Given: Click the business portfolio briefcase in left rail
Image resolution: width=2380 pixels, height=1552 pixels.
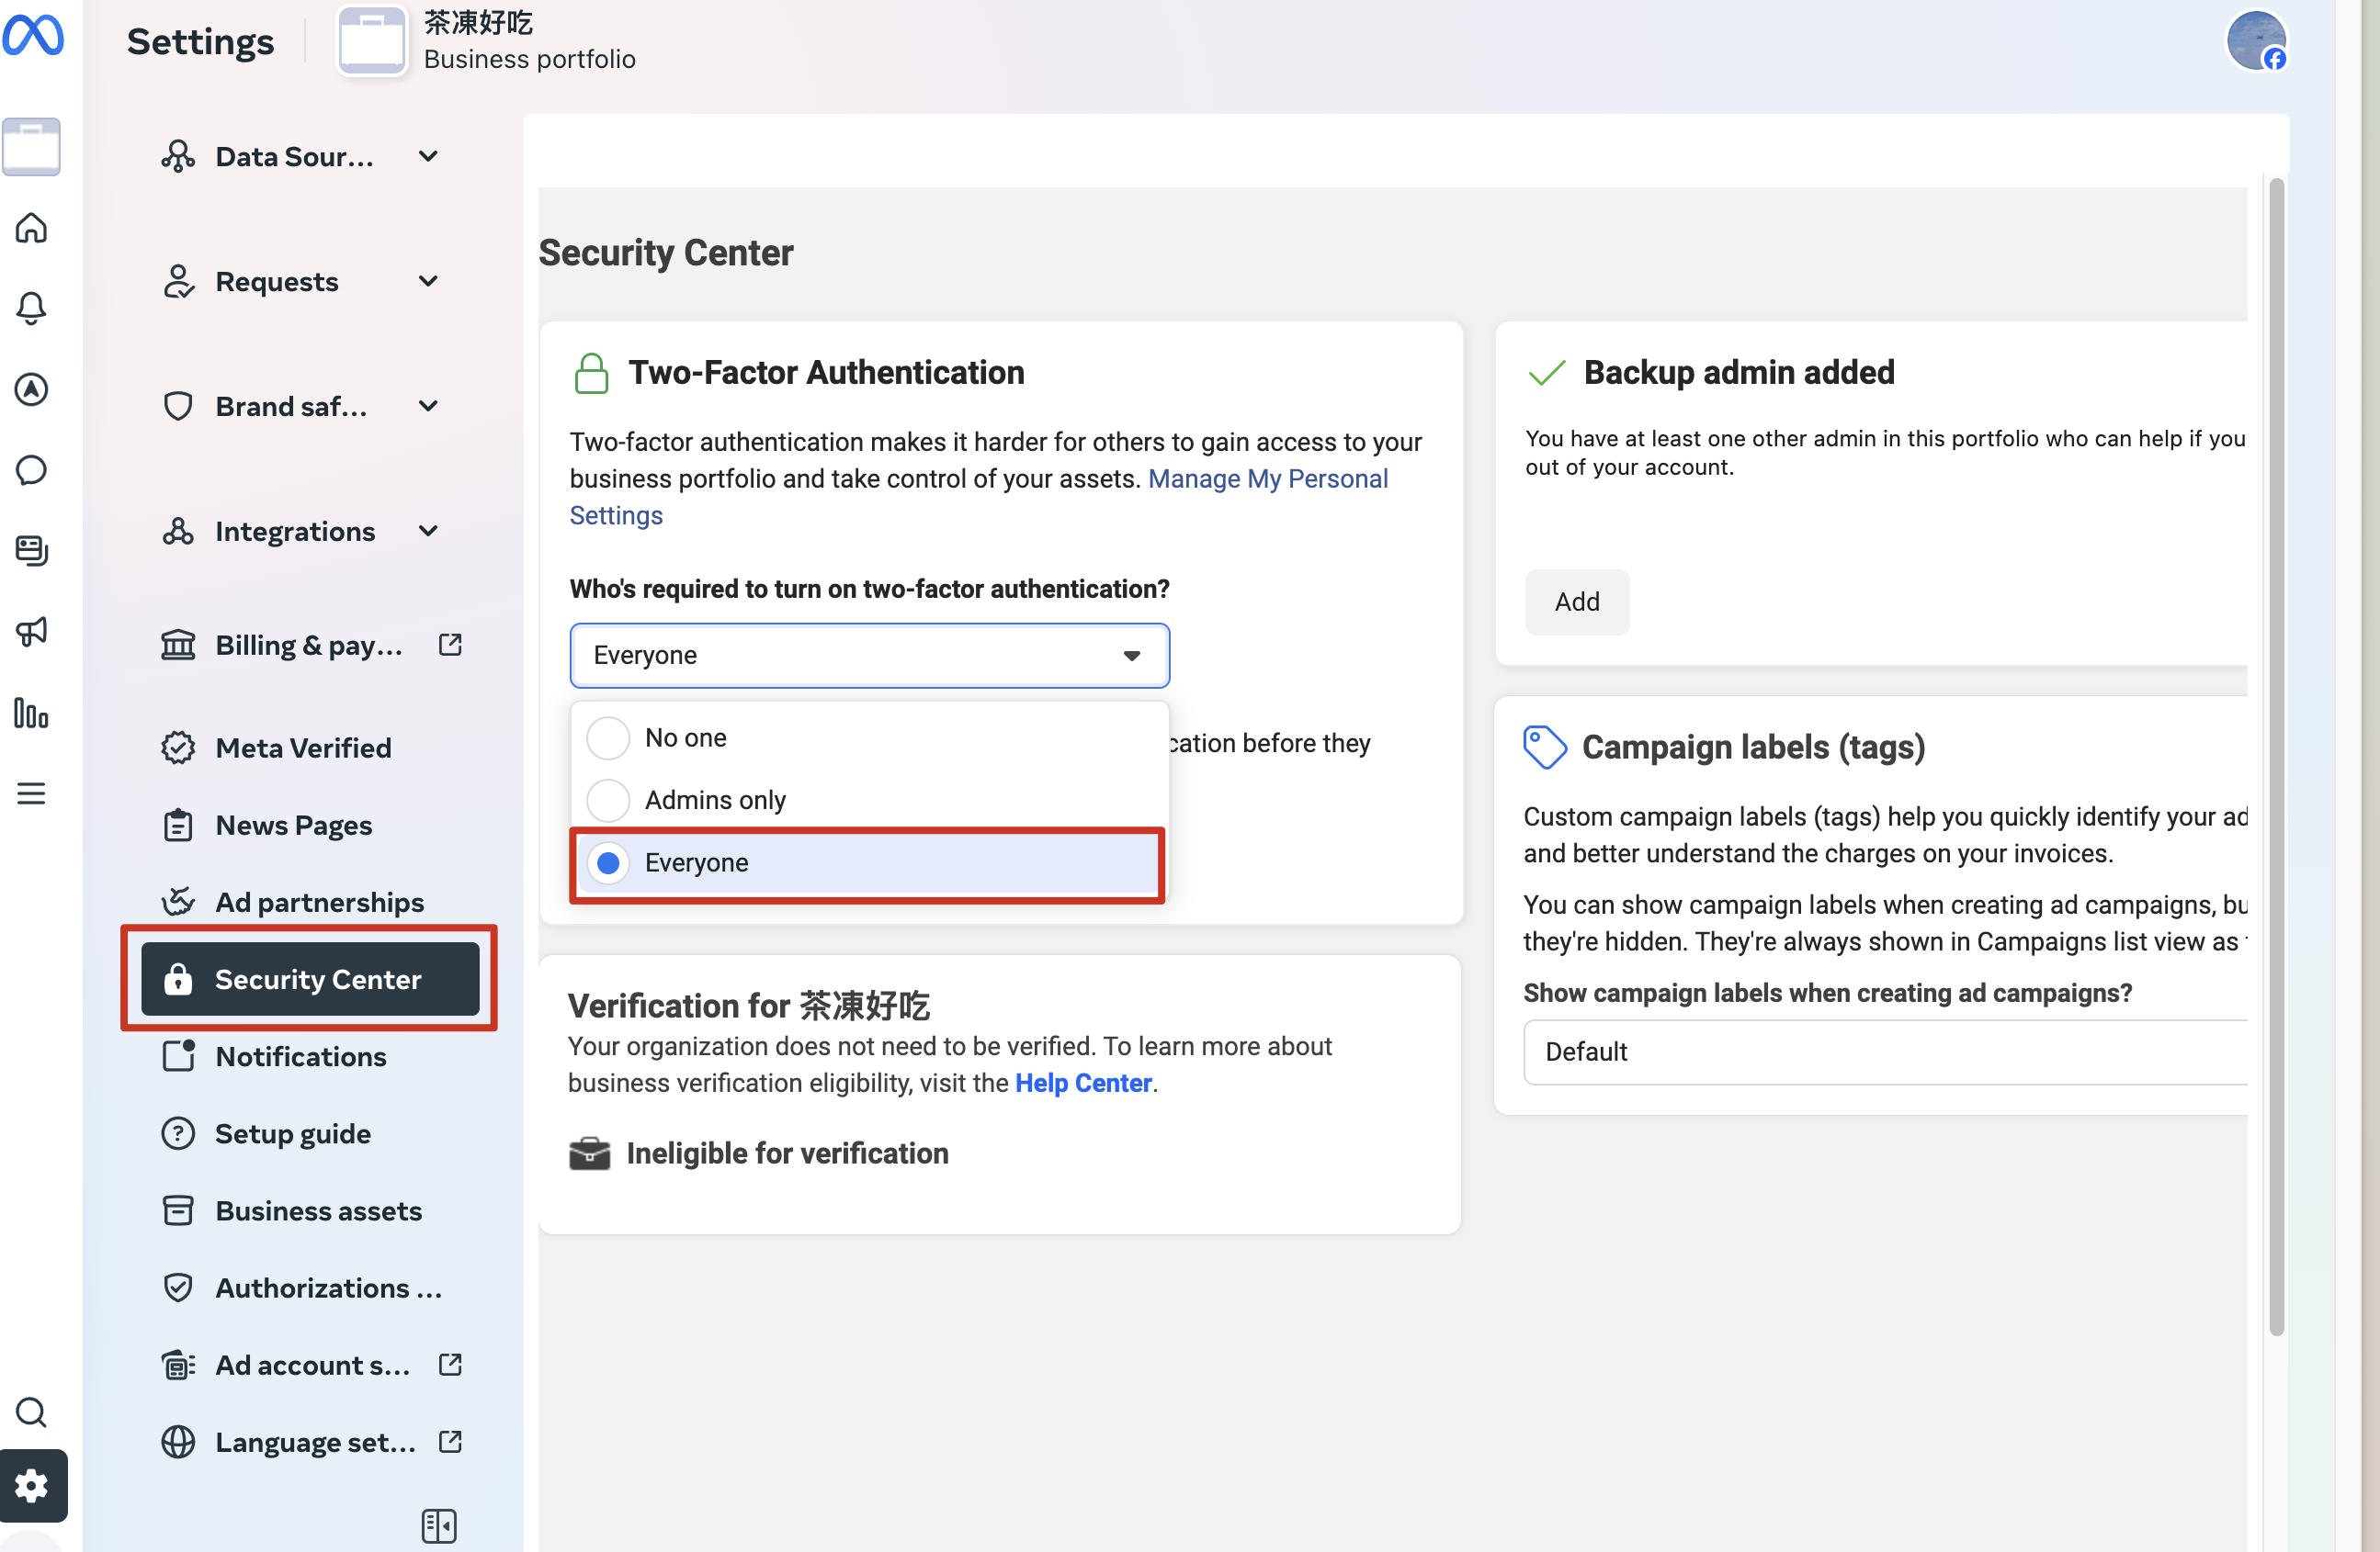Looking at the screenshot, I should tap(31, 147).
